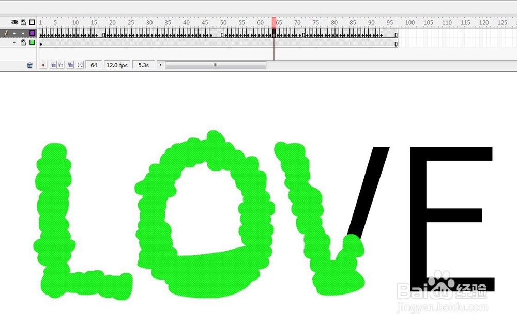The image size is (517, 325).
Task: Hide the purple layer with visibility dot
Action: point(14,33)
